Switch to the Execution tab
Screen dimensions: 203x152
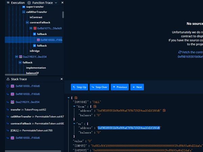tap(15, 3)
